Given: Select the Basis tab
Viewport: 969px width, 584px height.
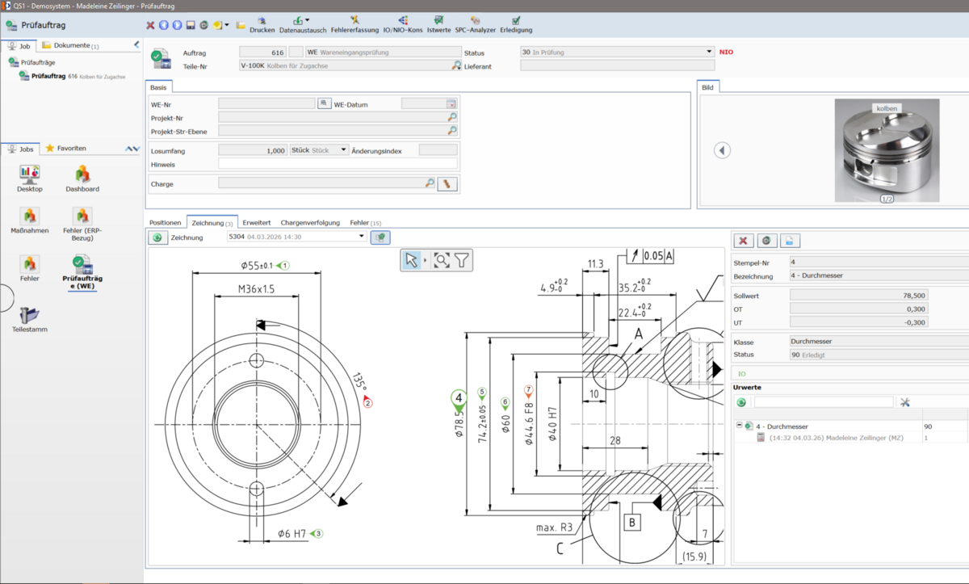Looking at the screenshot, I should click(159, 86).
